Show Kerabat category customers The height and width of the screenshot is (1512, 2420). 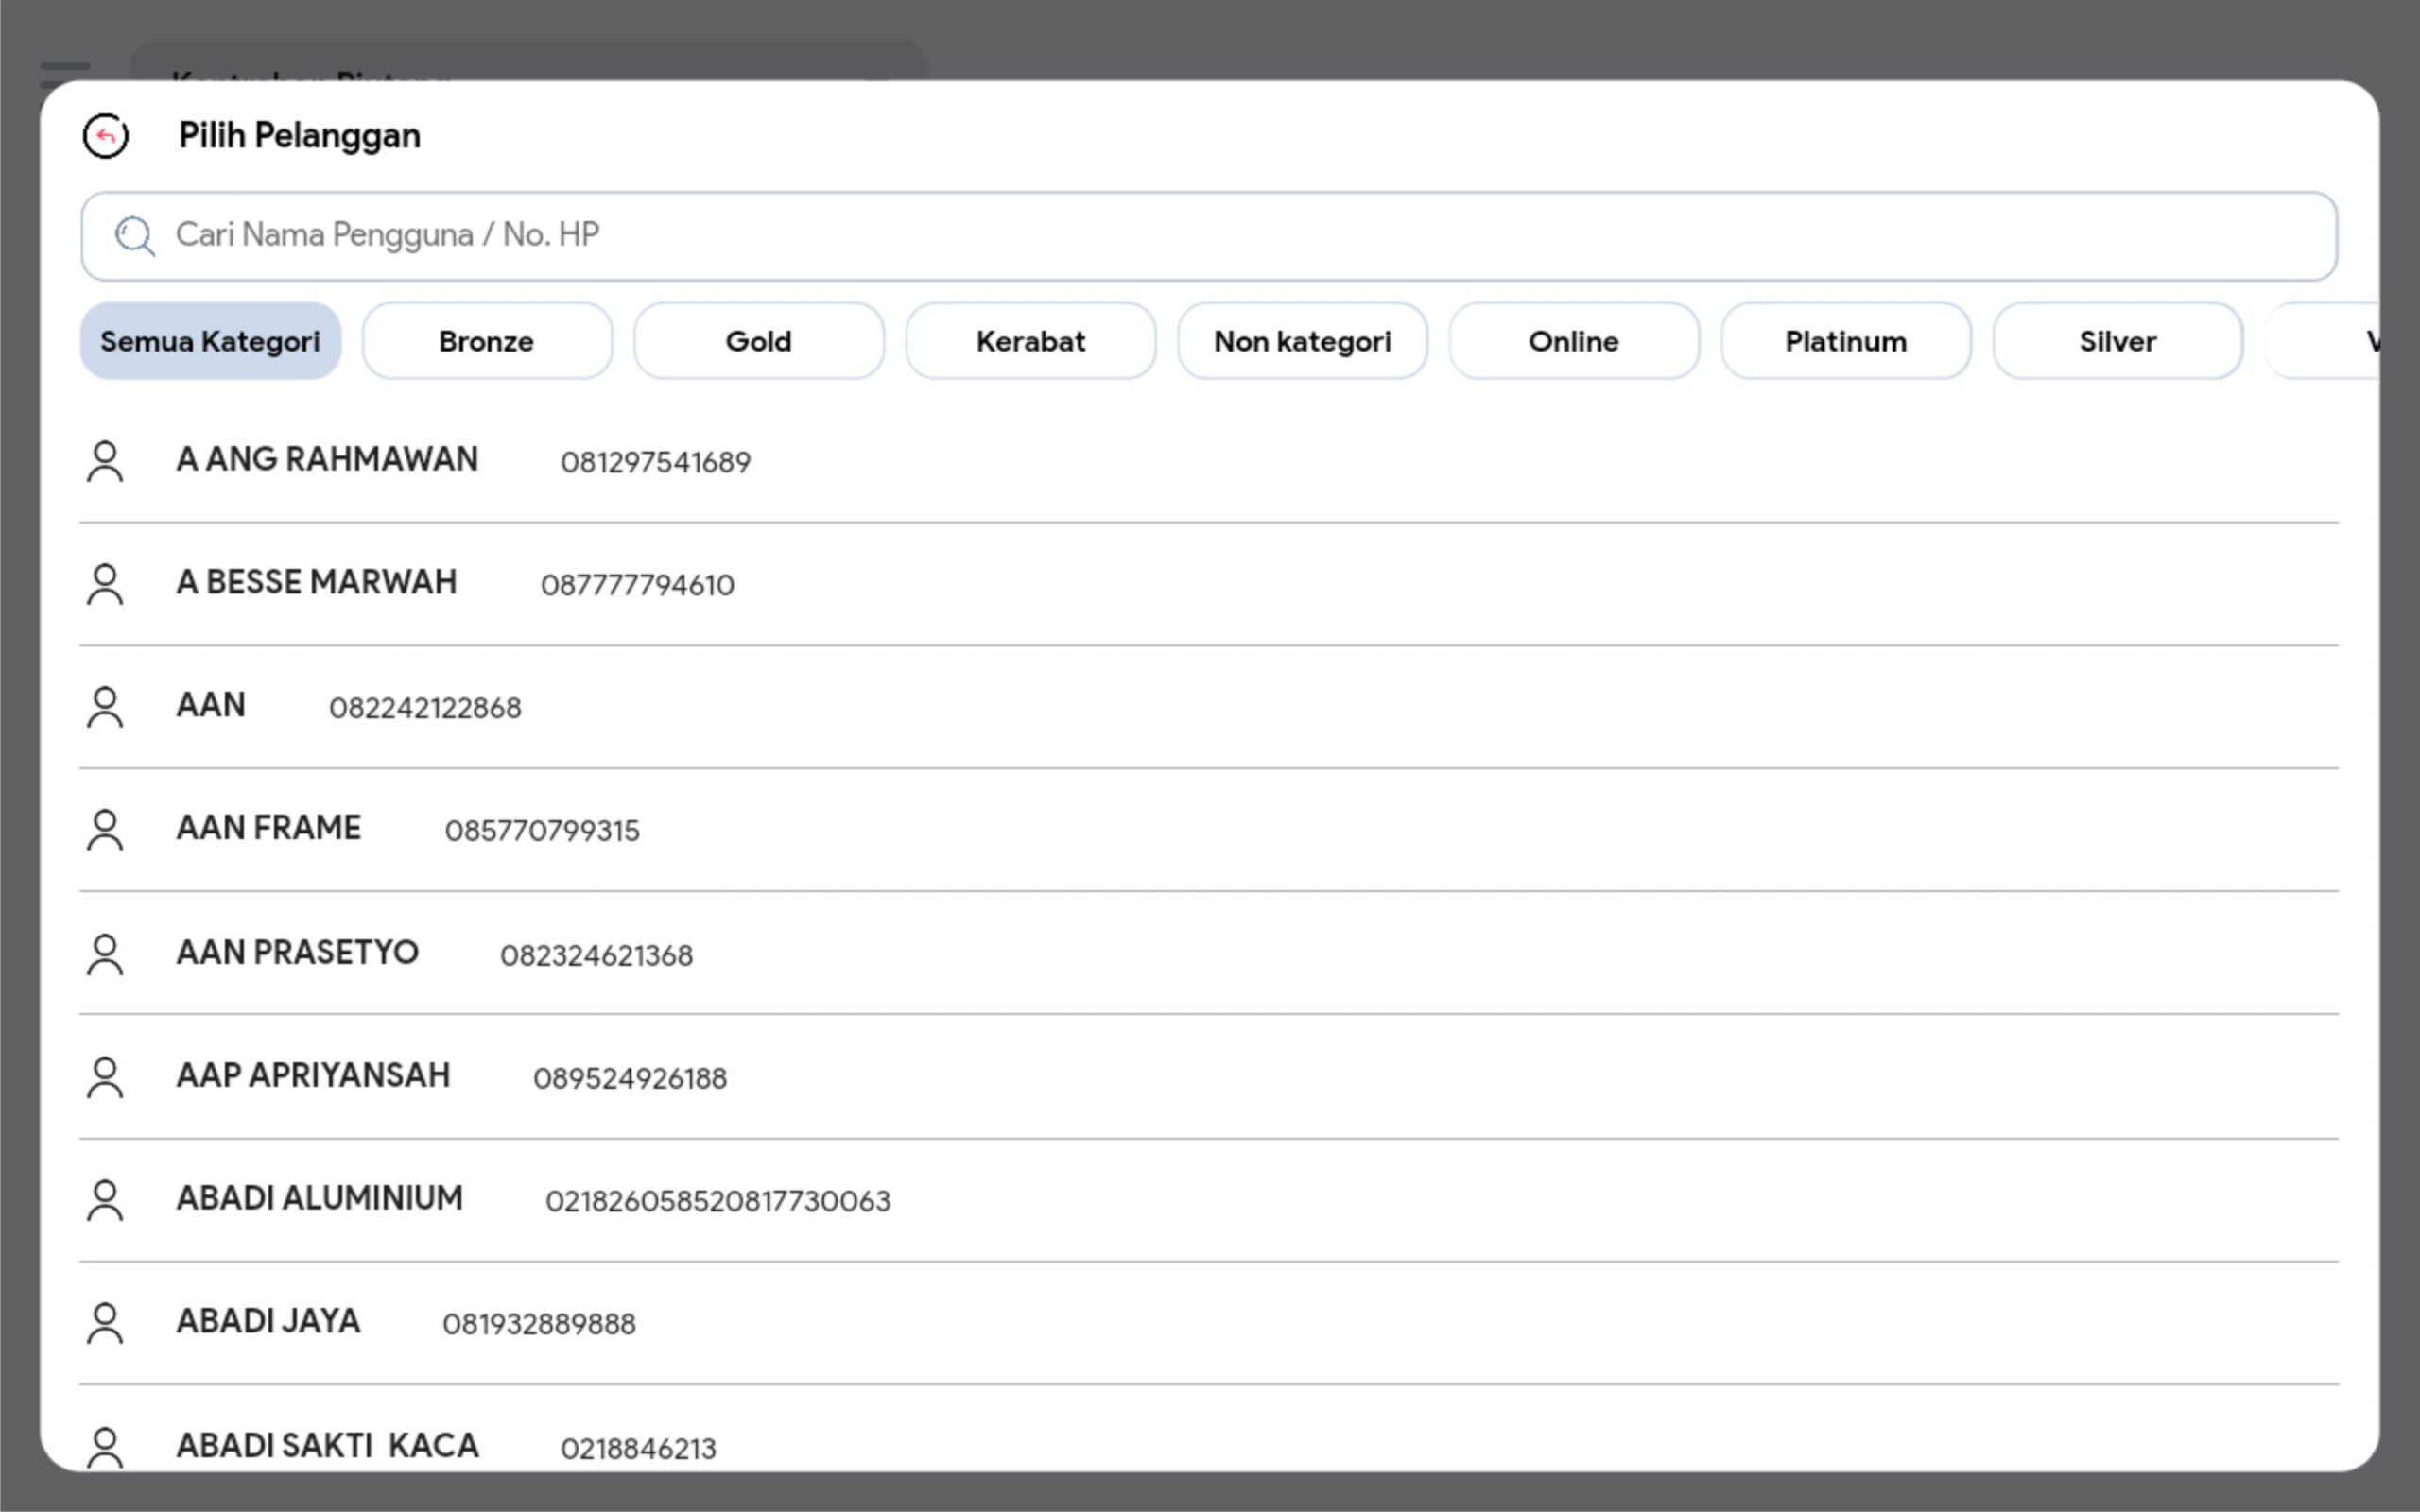click(1030, 341)
